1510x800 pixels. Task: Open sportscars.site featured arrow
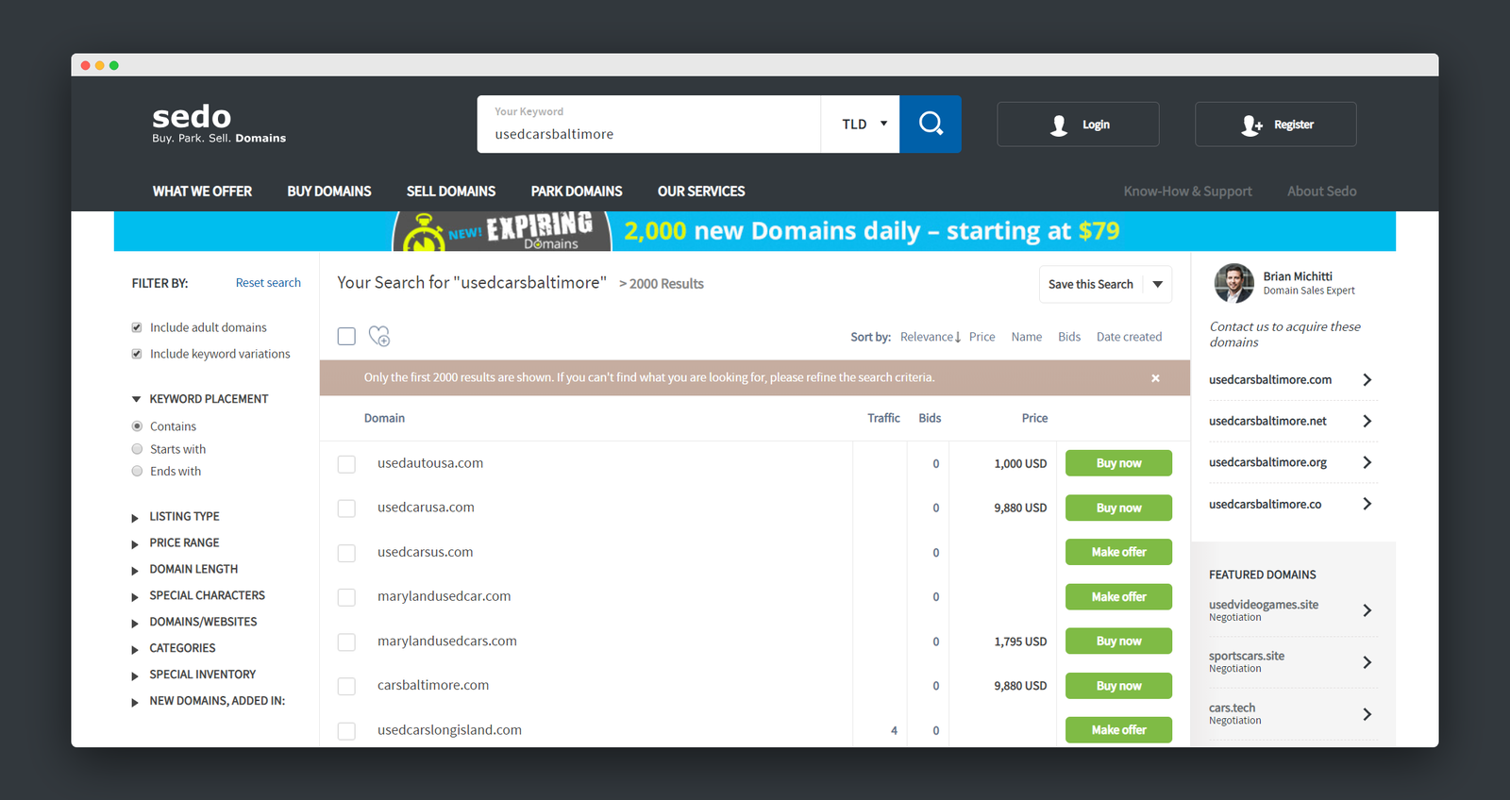[1367, 662]
